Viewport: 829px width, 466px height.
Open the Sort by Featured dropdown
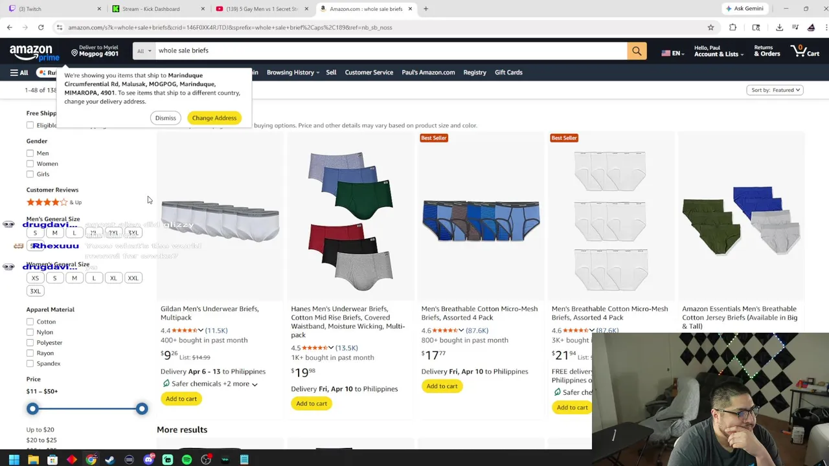click(775, 90)
